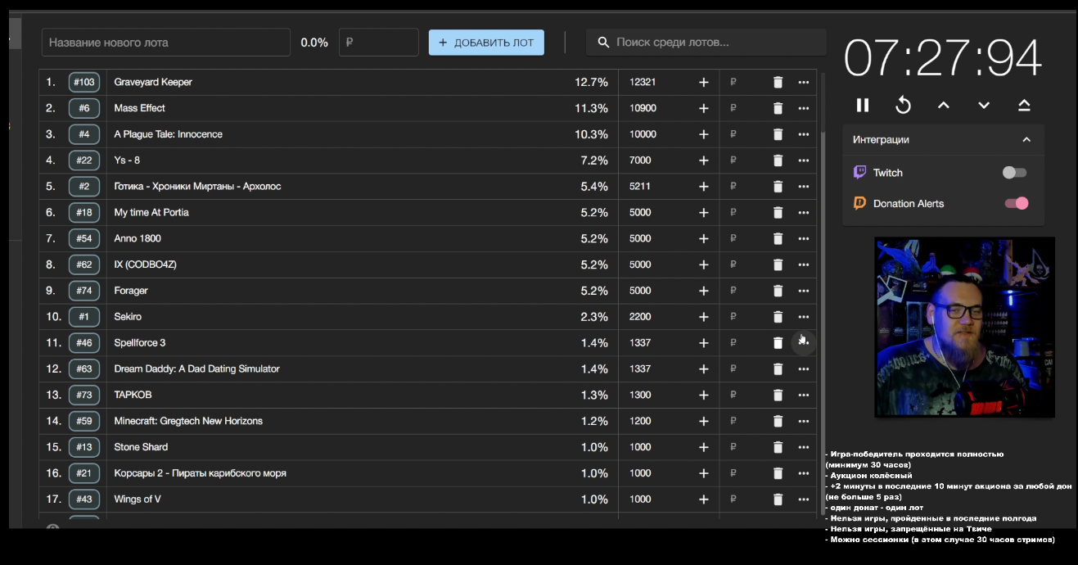Delete the Ys - 8 lot

pos(778,160)
